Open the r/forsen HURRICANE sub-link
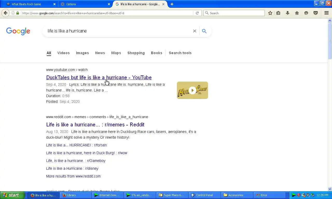The image size is (332, 199). tap(77, 145)
